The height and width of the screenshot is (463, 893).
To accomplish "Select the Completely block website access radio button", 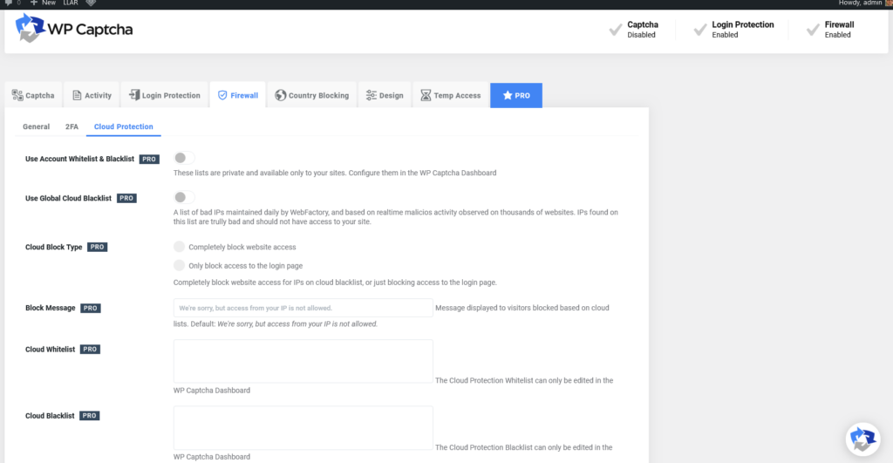I will pyautogui.click(x=180, y=247).
